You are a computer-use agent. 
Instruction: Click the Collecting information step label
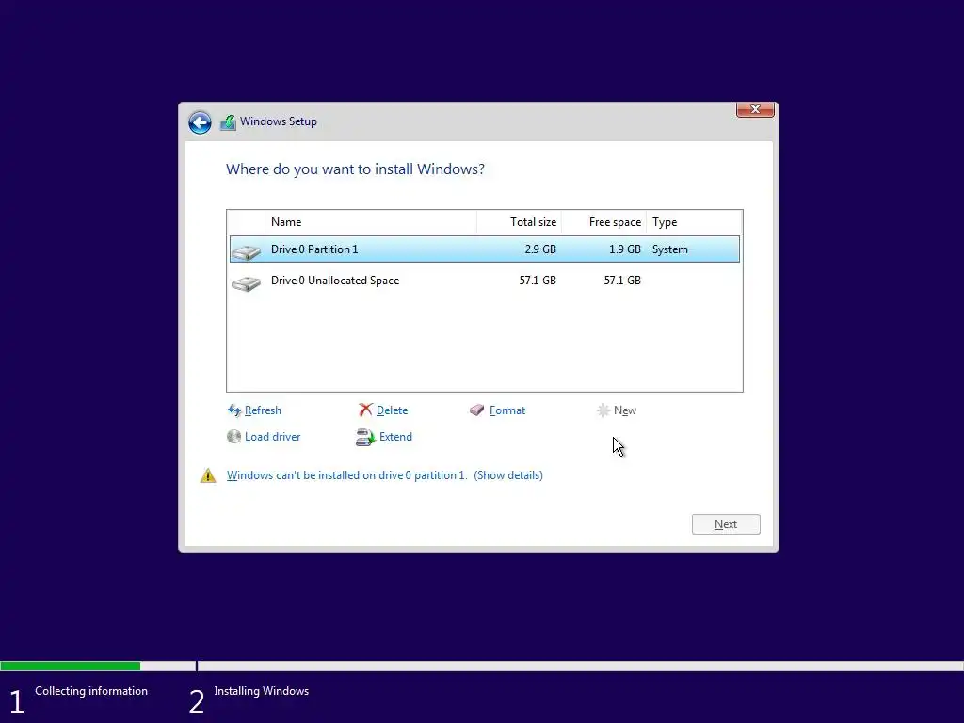(x=91, y=691)
